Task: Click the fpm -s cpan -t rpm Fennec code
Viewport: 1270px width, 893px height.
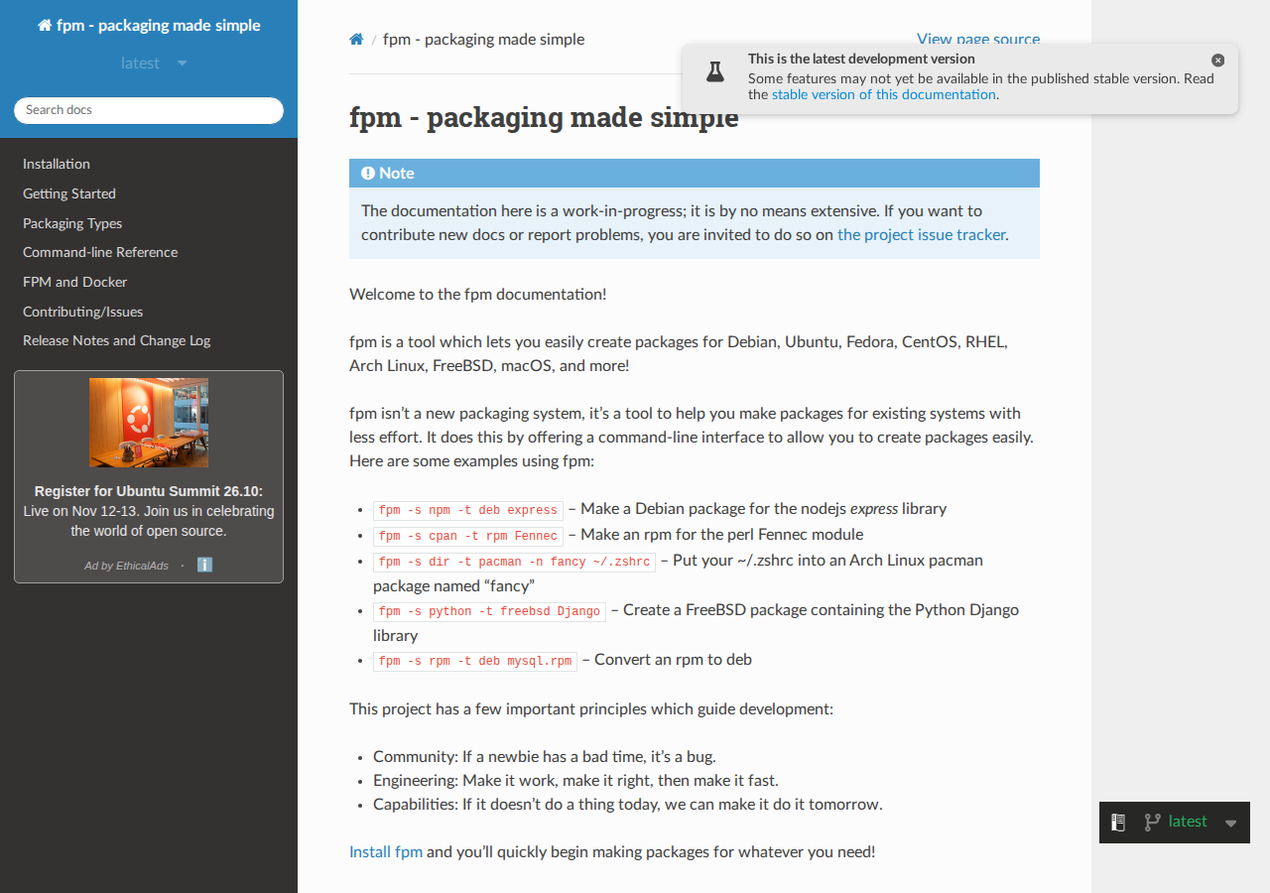Action: [x=468, y=536]
